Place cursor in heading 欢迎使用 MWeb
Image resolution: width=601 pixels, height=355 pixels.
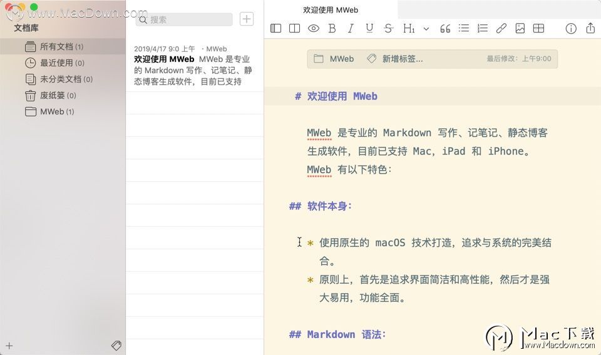[x=342, y=96]
